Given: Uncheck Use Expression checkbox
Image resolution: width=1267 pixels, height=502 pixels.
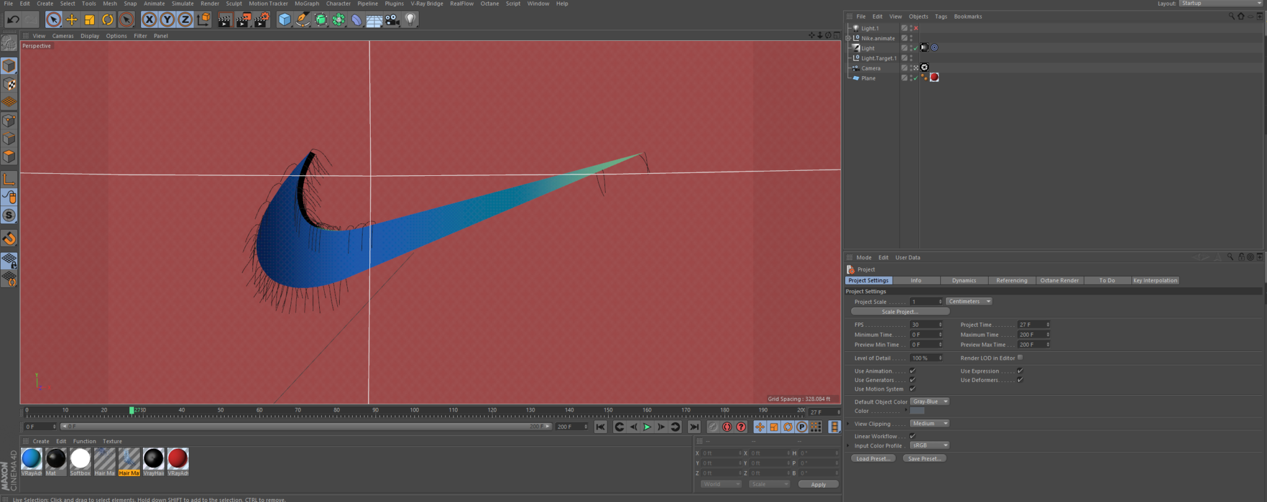Looking at the screenshot, I should pos(1020,371).
